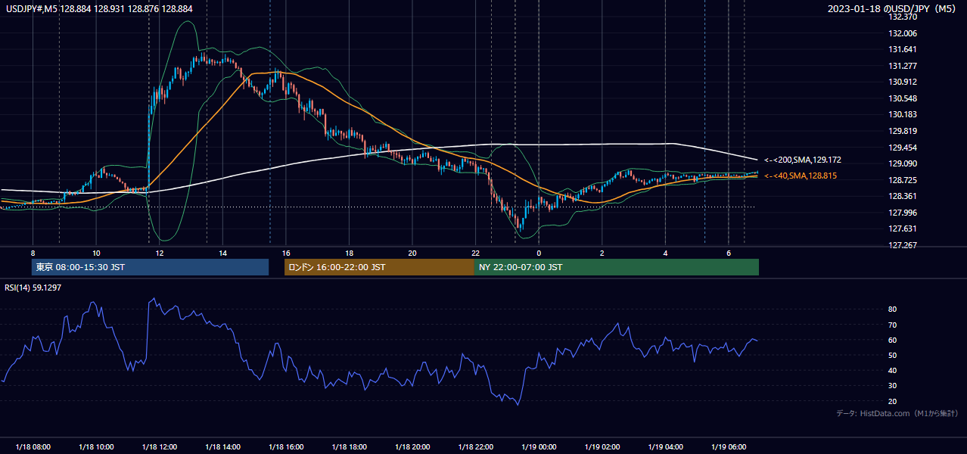Click the bottom time label 1/18 10:00
This screenshot has height=454, width=967.
coord(96,446)
